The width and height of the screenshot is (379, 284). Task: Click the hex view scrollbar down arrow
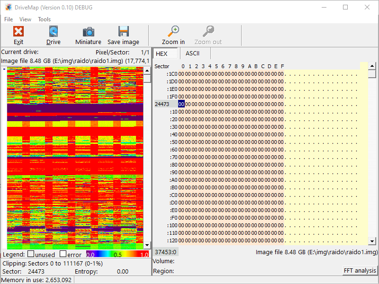(372, 241)
